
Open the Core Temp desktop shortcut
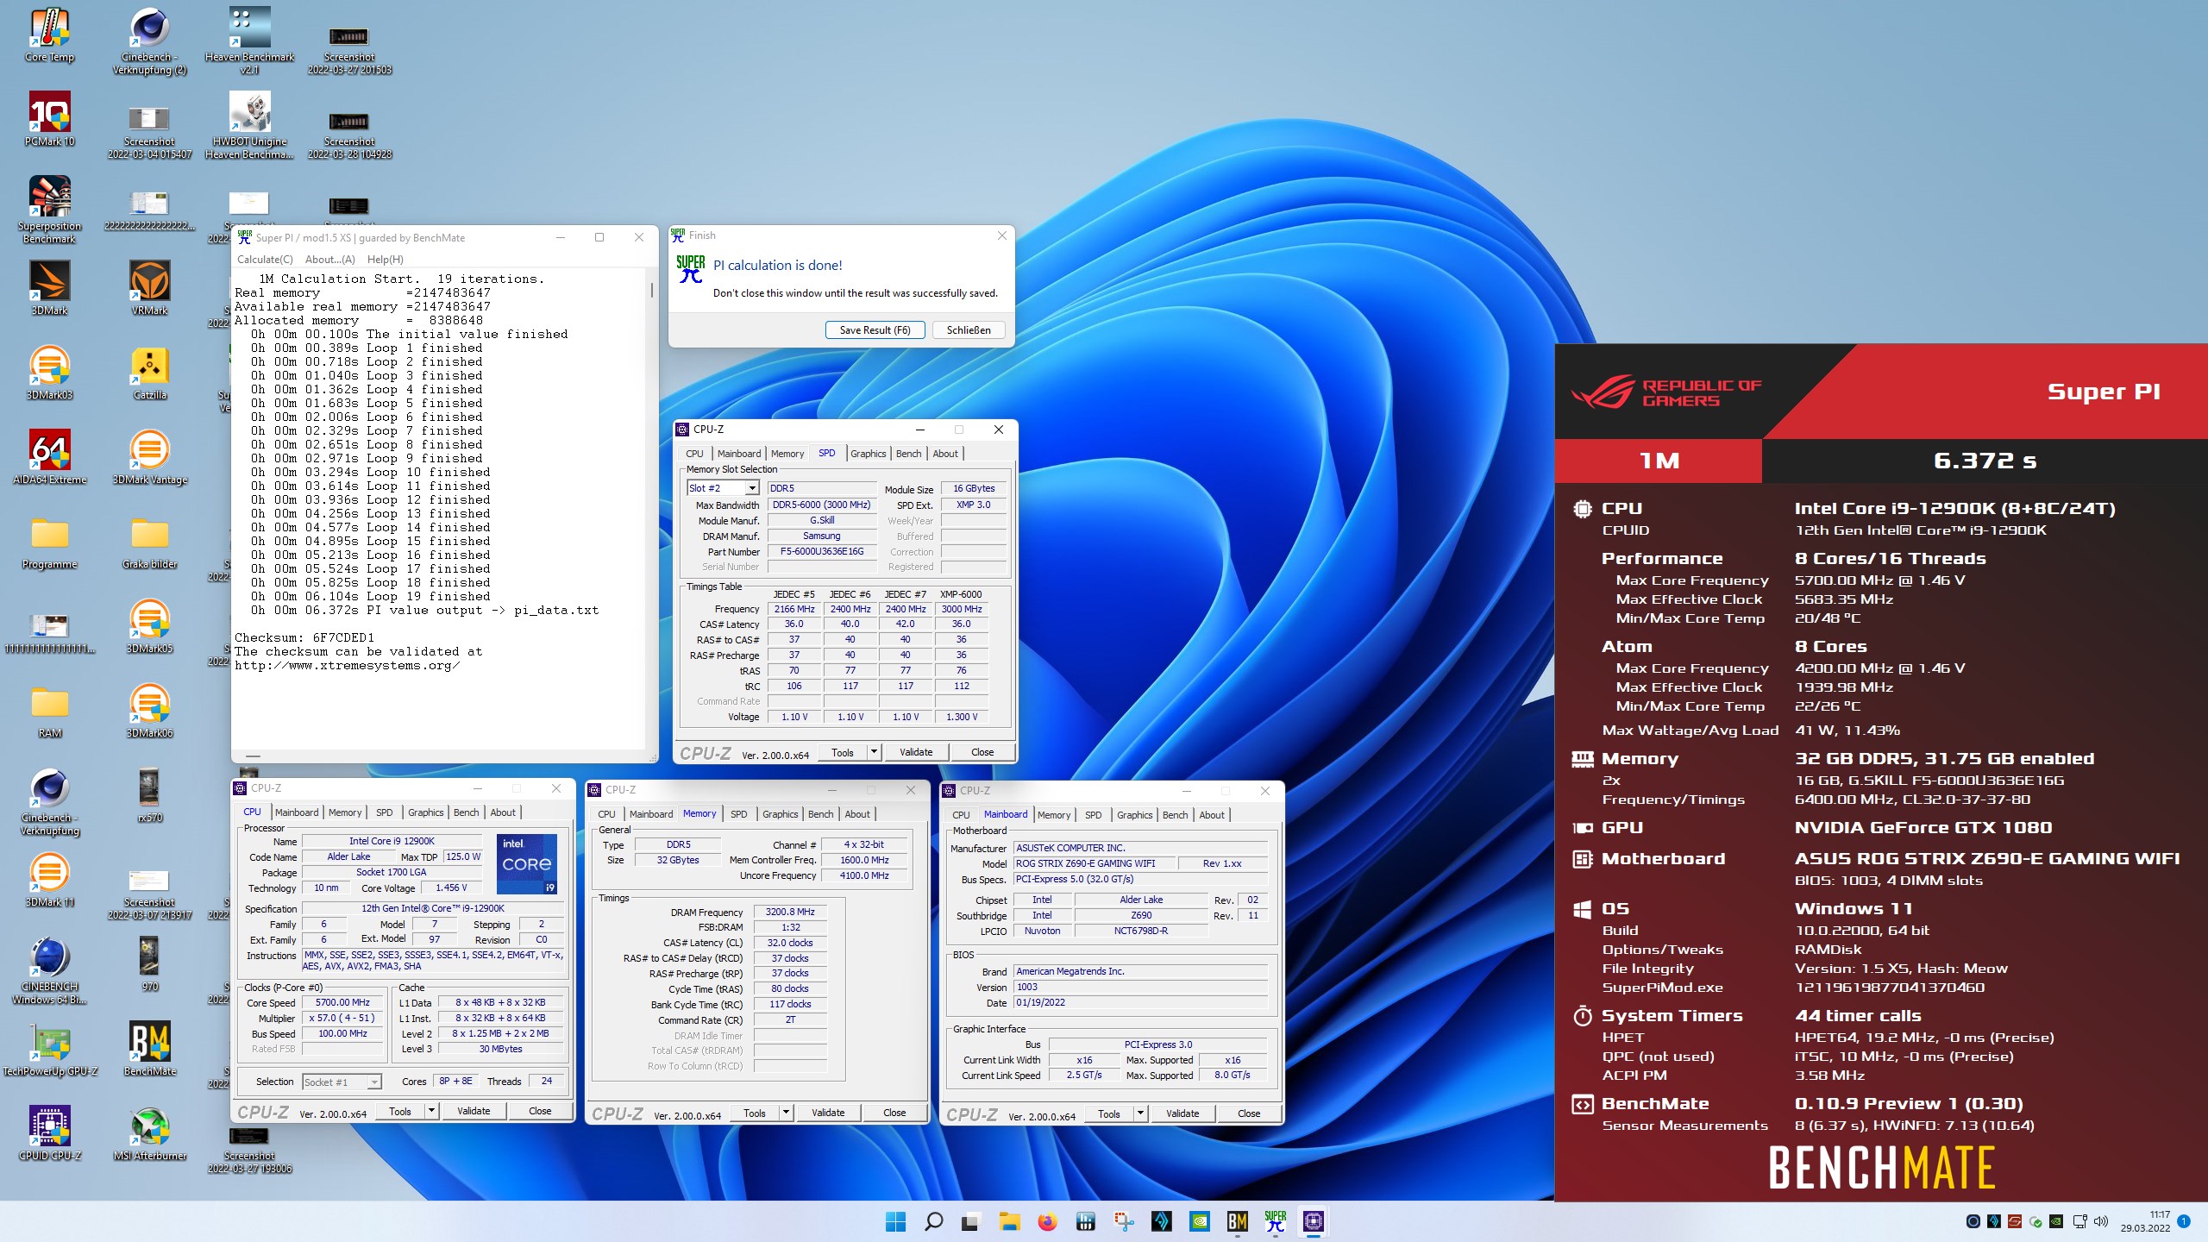(50, 36)
